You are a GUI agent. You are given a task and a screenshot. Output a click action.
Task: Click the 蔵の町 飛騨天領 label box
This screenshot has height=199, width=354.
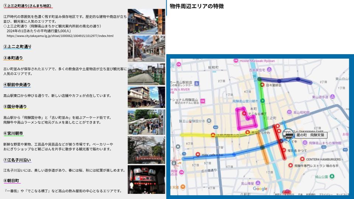(311, 135)
